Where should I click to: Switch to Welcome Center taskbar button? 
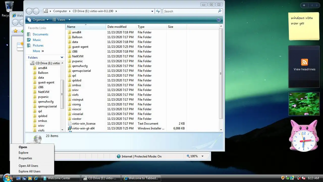click(61, 178)
